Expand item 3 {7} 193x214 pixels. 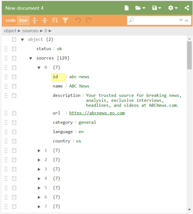pyautogui.click(x=39, y=169)
